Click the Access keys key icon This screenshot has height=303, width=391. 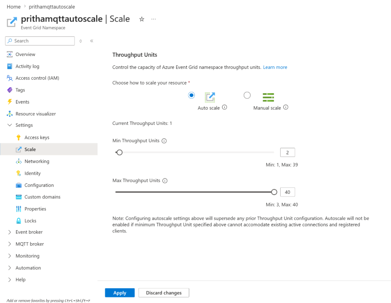tap(19, 137)
